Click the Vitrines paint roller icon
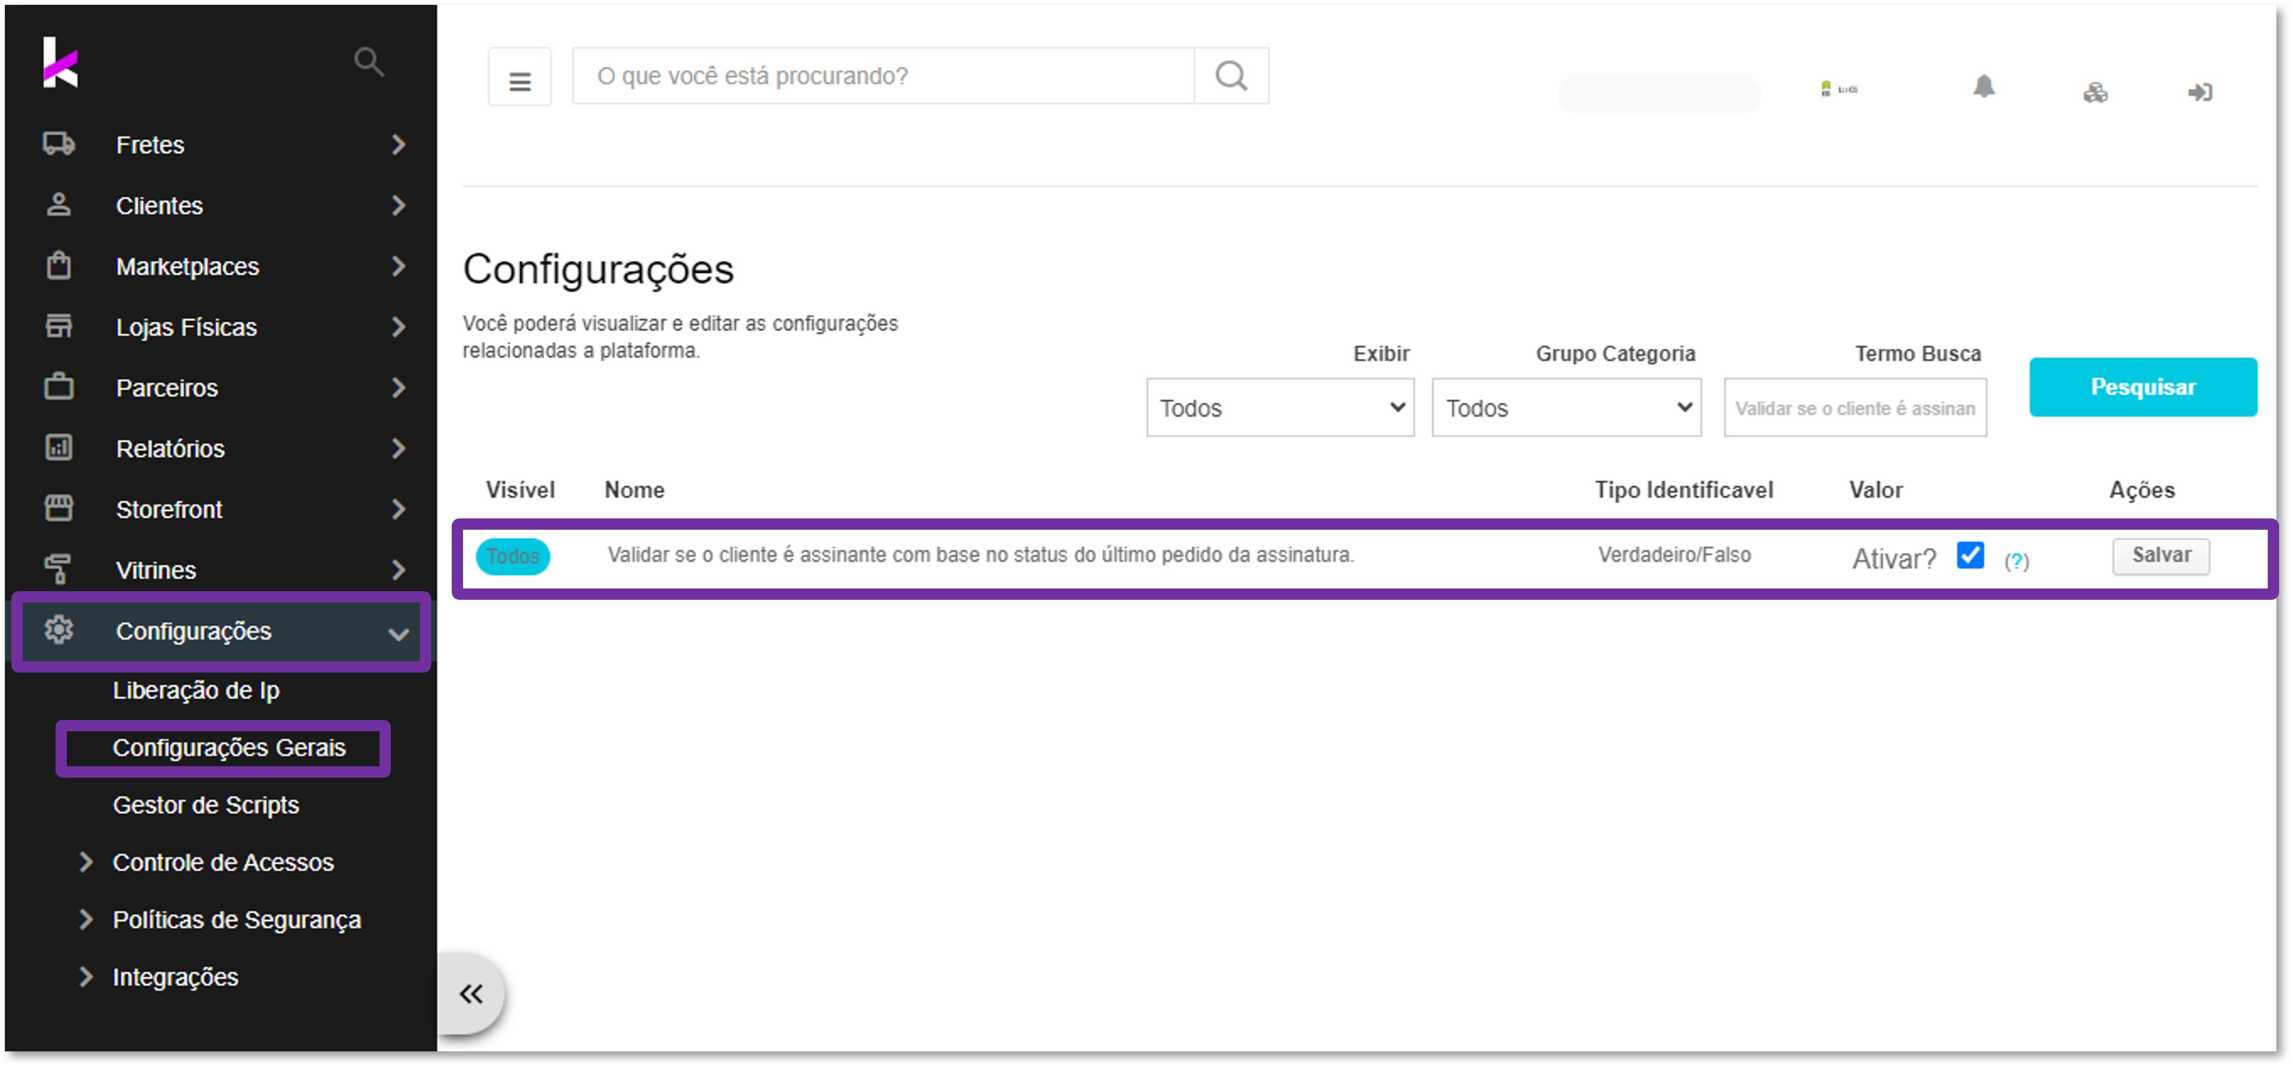The height and width of the screenshot is (1067, 2292). coord(59,569)
